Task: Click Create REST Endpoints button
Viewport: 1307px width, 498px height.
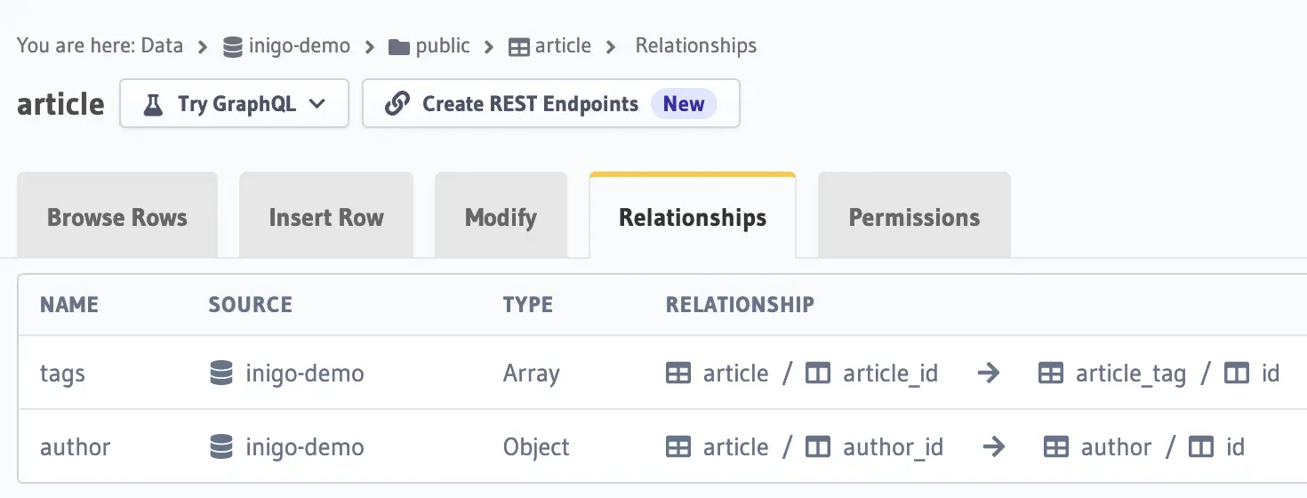Action: click(x=551, y=104)
